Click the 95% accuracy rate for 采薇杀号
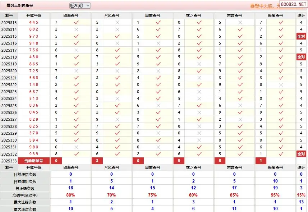 pyautogui.click(x=275, y=195)
